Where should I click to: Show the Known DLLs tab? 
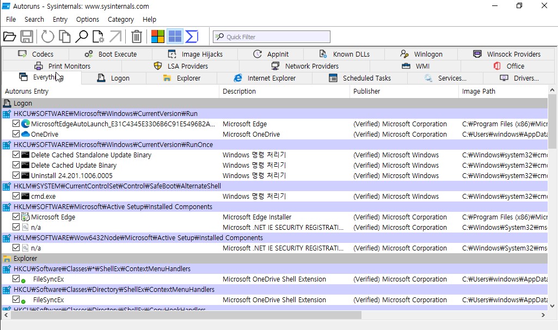click(x=344, y=54)
